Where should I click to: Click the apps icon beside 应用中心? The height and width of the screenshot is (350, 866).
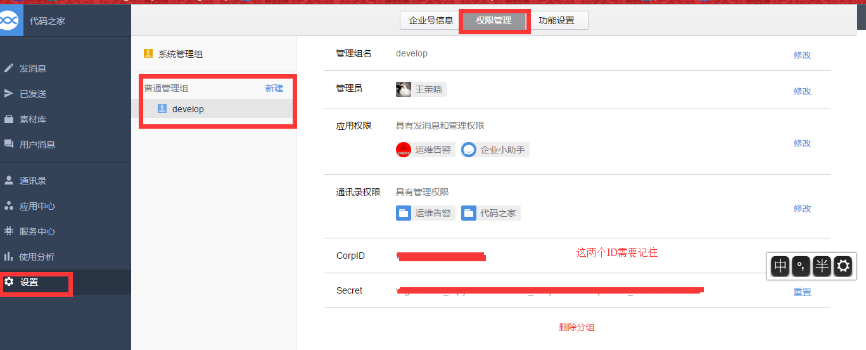pos(9,205)
